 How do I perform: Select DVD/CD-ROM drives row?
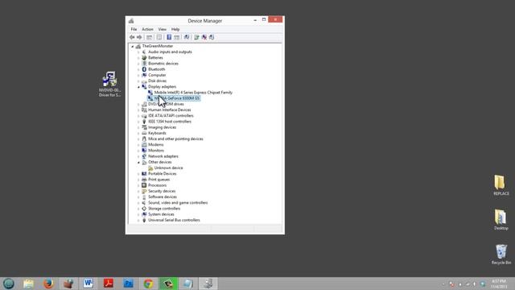tap(166, 104)
